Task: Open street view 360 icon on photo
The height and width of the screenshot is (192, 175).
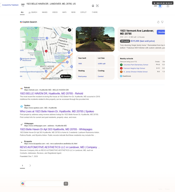Action: [95, 40]
